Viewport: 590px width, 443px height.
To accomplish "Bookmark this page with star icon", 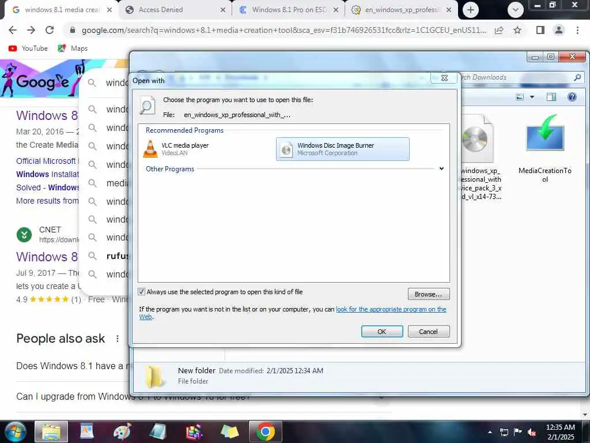I will [x=517, y=30].
